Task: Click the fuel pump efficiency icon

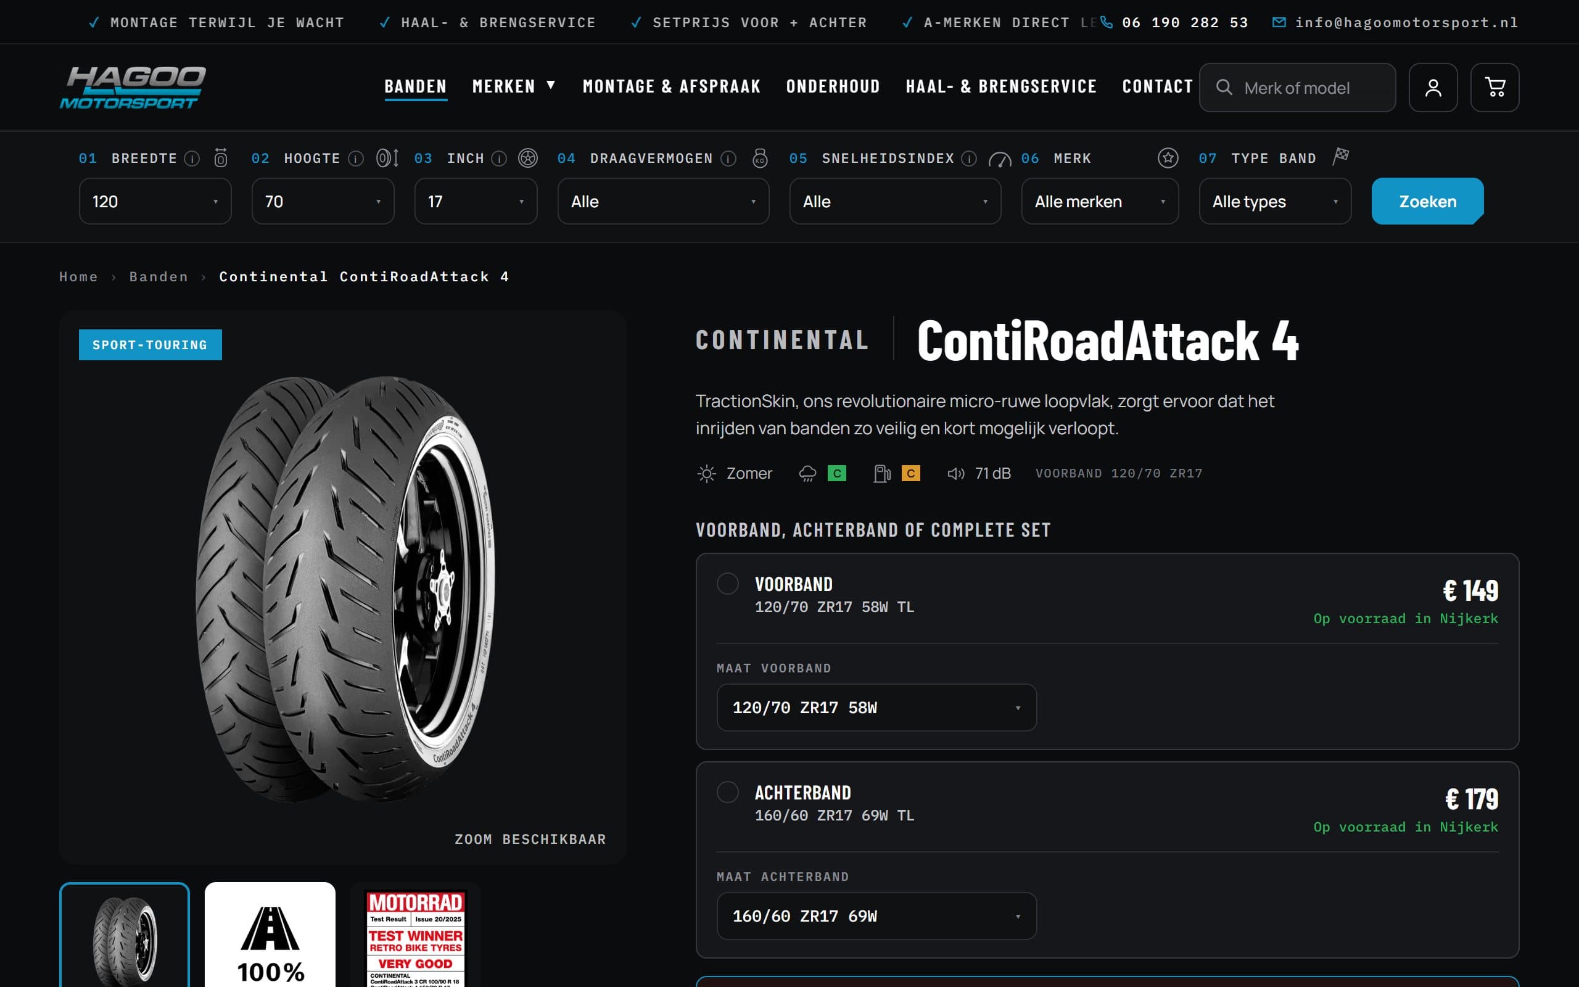Action: tap(882, 473)
